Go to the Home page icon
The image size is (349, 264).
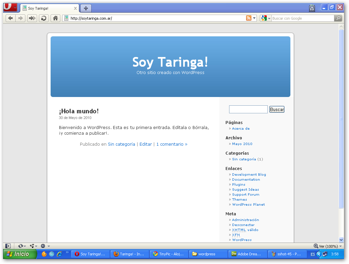[55, 18]
